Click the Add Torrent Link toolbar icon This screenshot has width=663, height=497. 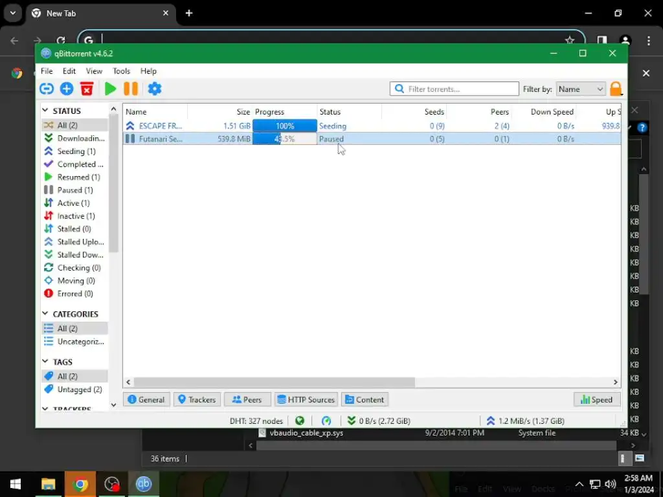[x=47, y=89]
